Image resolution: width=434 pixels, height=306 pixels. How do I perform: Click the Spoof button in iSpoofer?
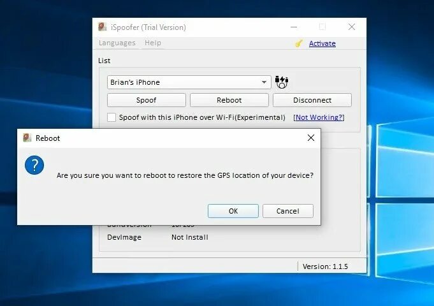(147, 100)
